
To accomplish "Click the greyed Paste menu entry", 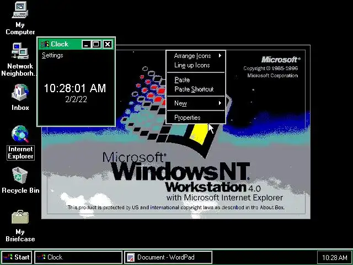I will [x=196, y=79].
